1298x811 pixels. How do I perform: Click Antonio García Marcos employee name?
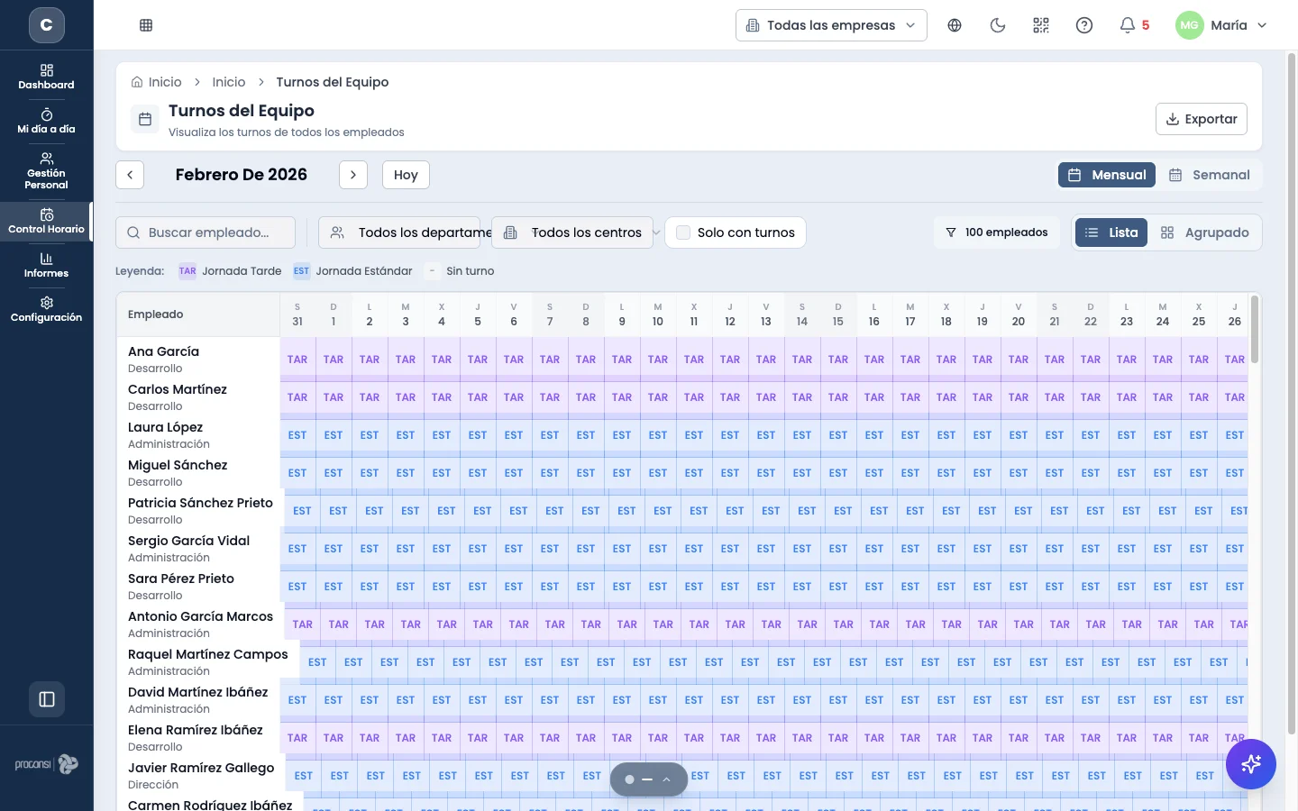[200, 616]
